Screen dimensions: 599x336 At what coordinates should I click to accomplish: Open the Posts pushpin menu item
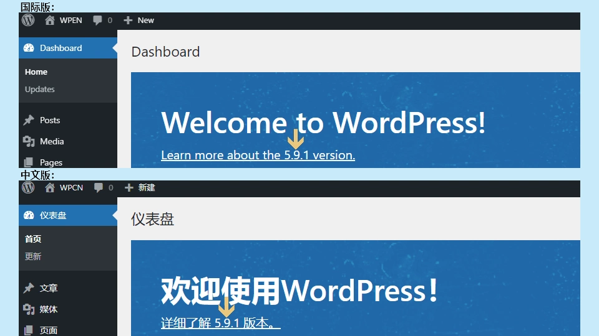(29, 120)
